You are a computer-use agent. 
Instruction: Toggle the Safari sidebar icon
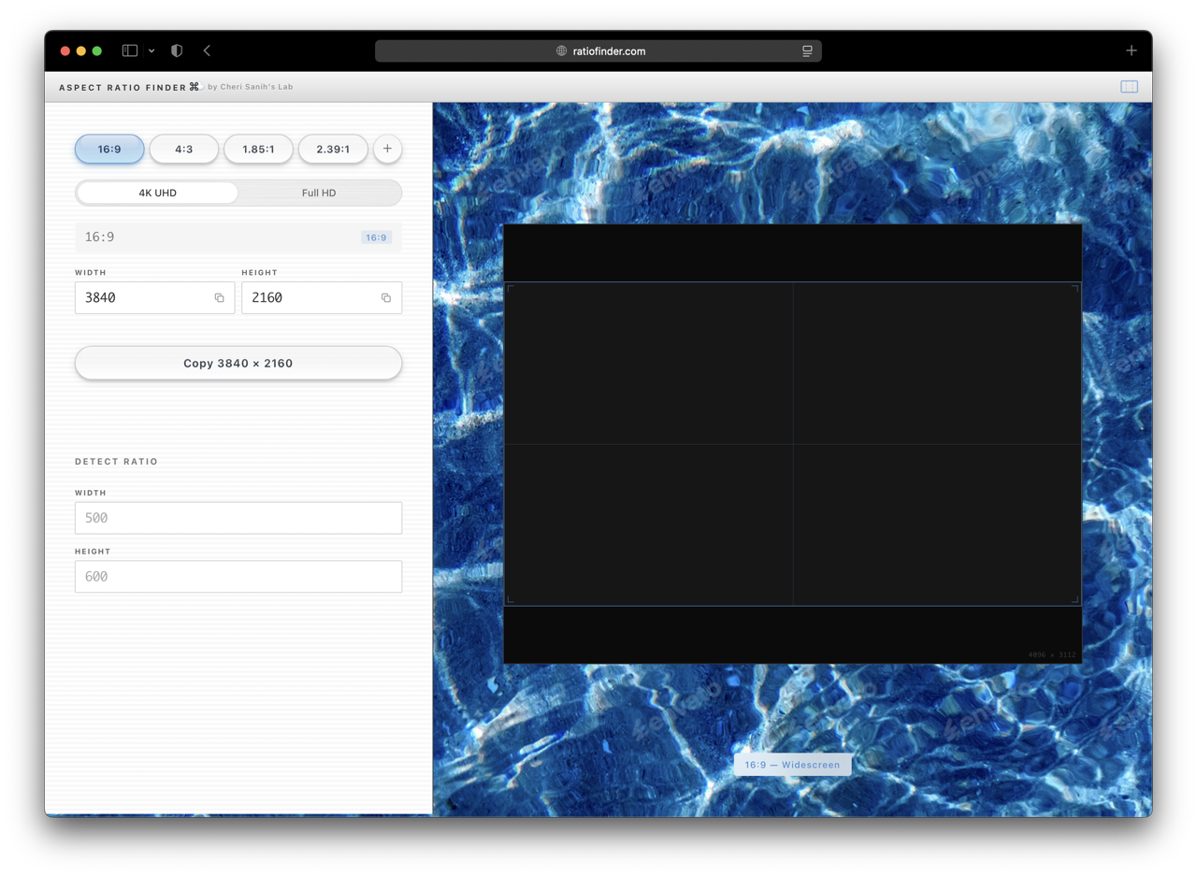130,50
